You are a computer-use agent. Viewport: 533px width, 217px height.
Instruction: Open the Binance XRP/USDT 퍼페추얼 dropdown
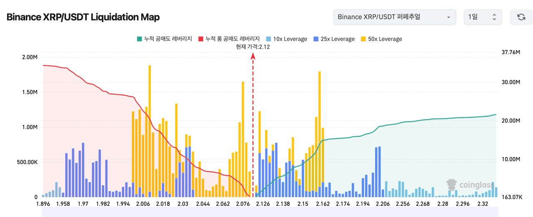tap(394, 17)
